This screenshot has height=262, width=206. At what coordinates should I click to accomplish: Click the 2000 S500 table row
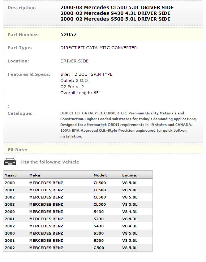tap(78, 233)
